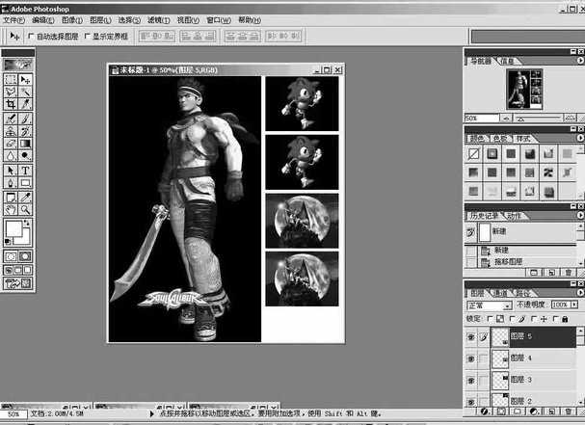Select the Zoom magnifier tool

pos(26,208)
